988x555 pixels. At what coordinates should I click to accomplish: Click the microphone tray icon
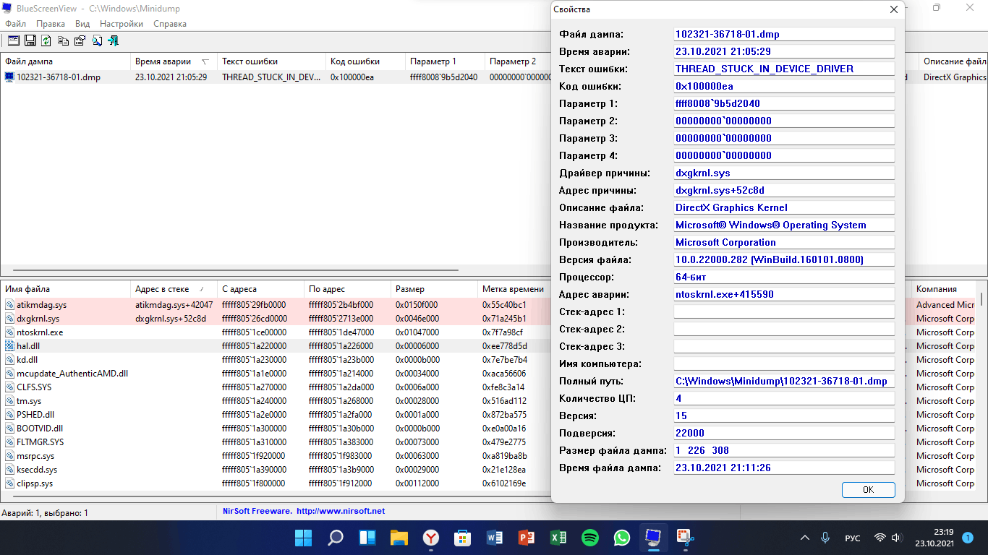[825, 538]
